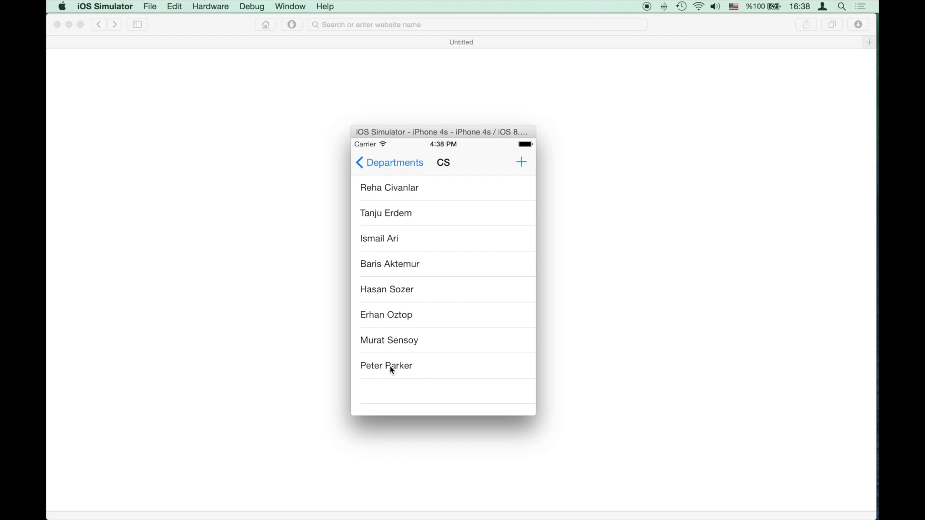
Task: Open the Apple menu
Action: [x=62, y=6]
